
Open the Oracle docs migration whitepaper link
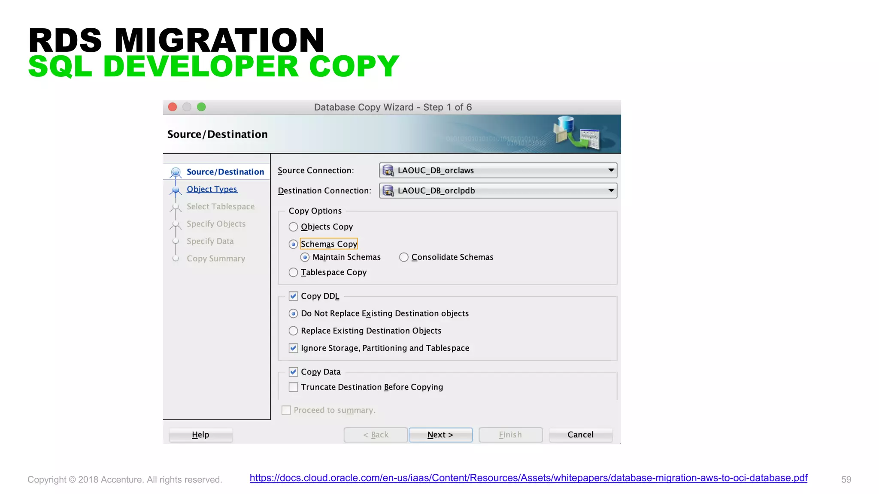click(x=528, y=478)
